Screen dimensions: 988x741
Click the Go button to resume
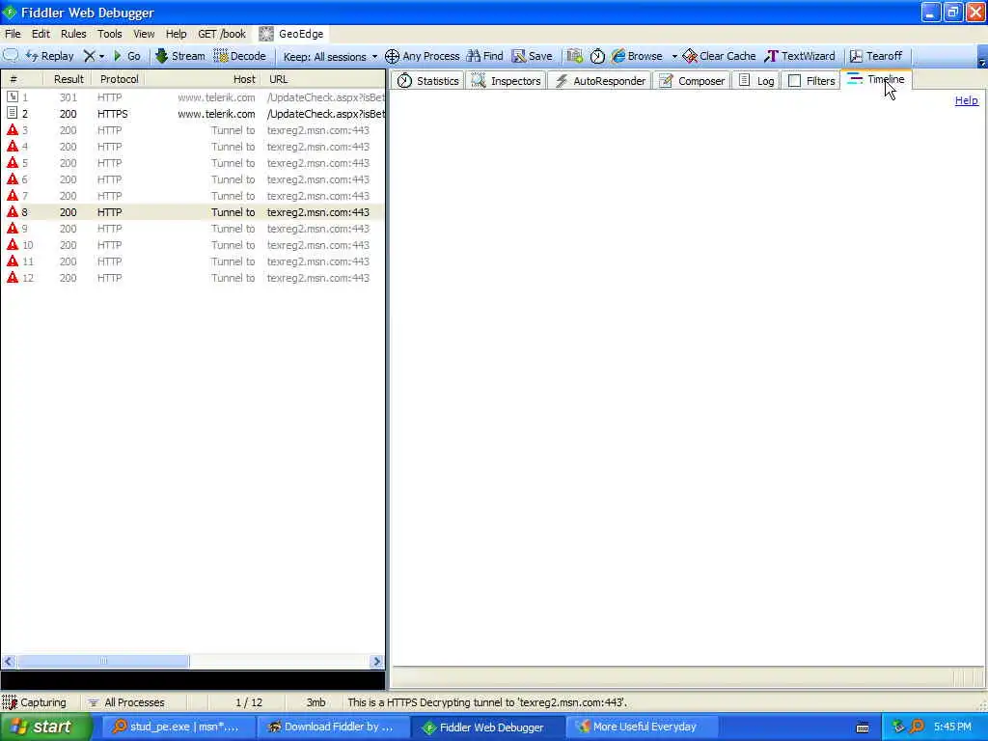126,56
